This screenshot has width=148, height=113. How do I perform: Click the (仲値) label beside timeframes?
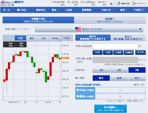(x=67, y=38)
